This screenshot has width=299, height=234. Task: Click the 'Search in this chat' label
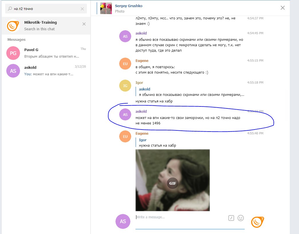[x=39, y=29]
